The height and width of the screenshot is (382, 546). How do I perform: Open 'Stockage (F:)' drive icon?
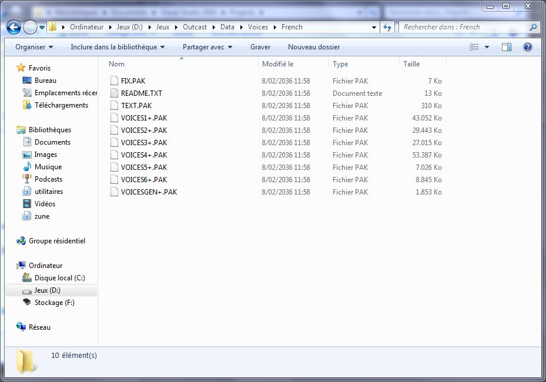point(27,302)
